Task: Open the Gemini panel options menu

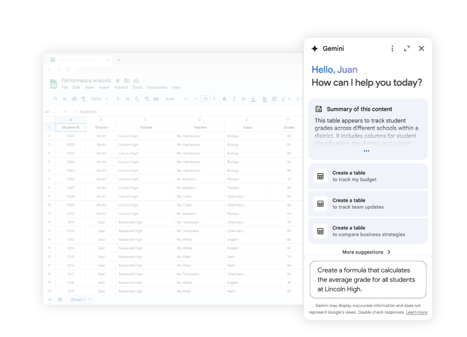Action: pos(392,48)
